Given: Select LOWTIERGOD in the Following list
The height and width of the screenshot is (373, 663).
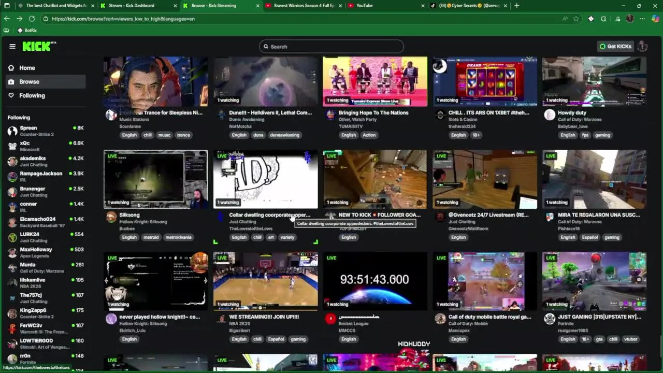Looking at the screenshot, I should point(46,343).
